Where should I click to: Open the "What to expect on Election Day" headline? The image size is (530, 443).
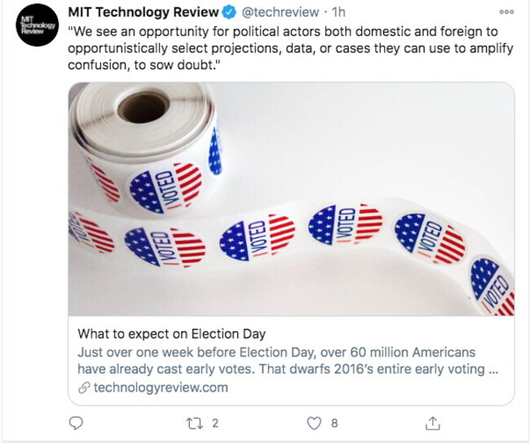(171, 334)
